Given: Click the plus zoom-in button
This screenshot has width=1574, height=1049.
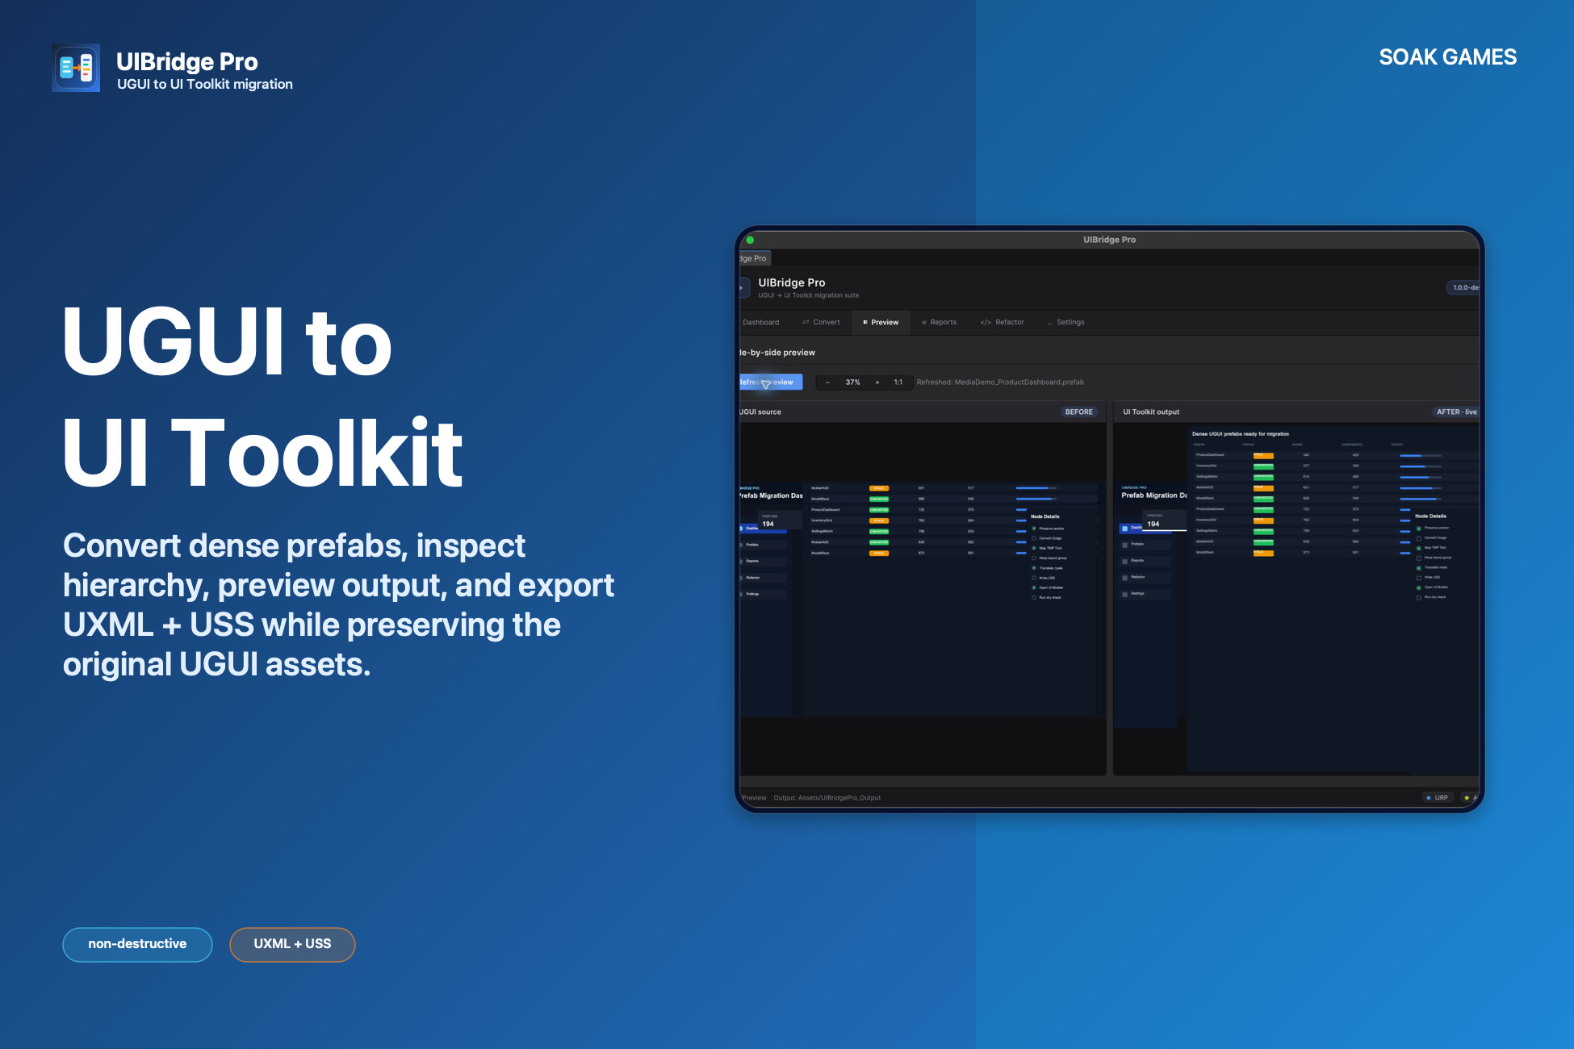Looking at the screenshot, I should (877, 382).
